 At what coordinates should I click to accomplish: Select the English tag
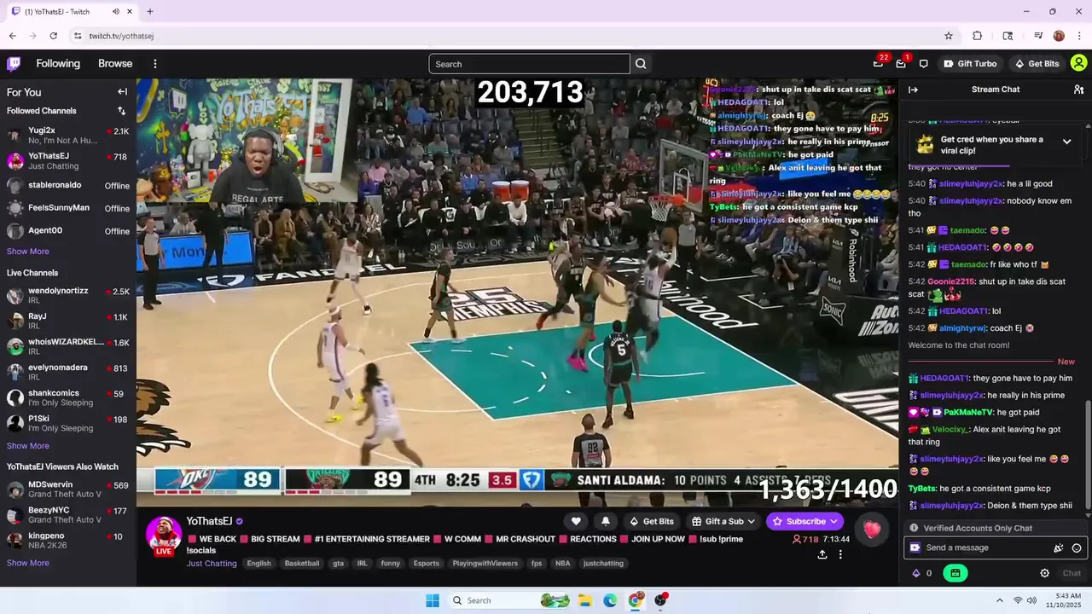point(258,564)
